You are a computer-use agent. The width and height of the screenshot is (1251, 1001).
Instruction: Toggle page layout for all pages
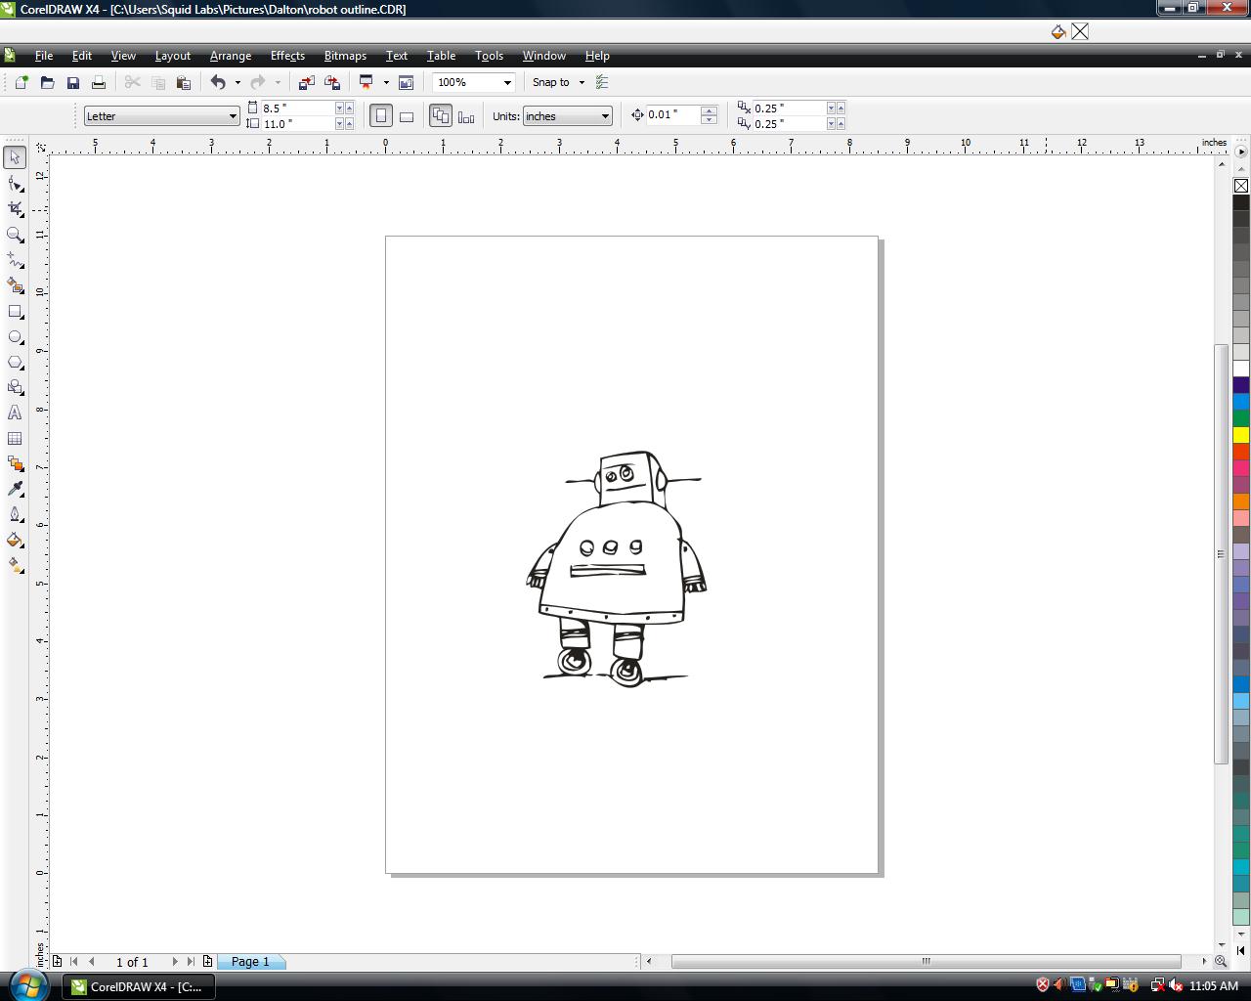(441, 116)
